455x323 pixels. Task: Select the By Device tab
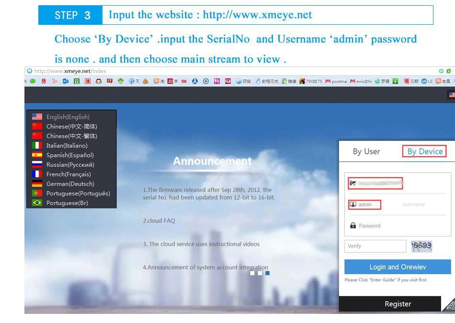(425, 151)
